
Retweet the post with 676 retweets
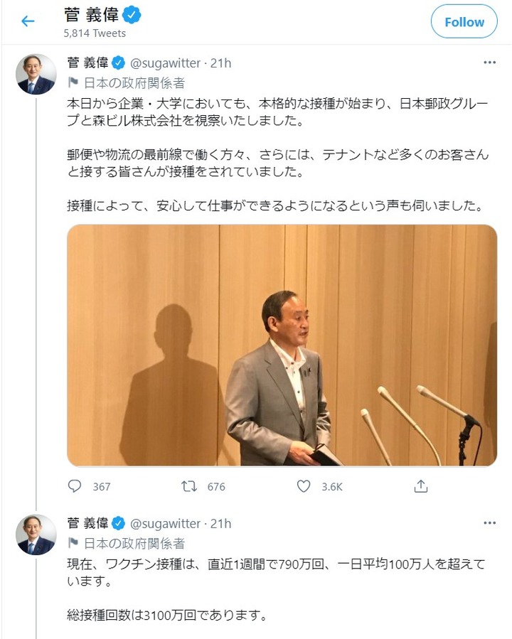click(189, 486)
